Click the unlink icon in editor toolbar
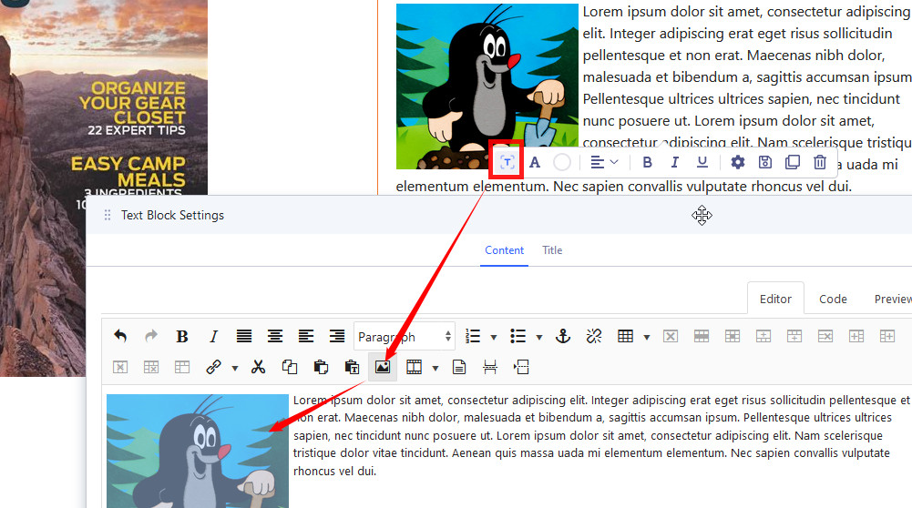912x508 pixels. (594, 336)
